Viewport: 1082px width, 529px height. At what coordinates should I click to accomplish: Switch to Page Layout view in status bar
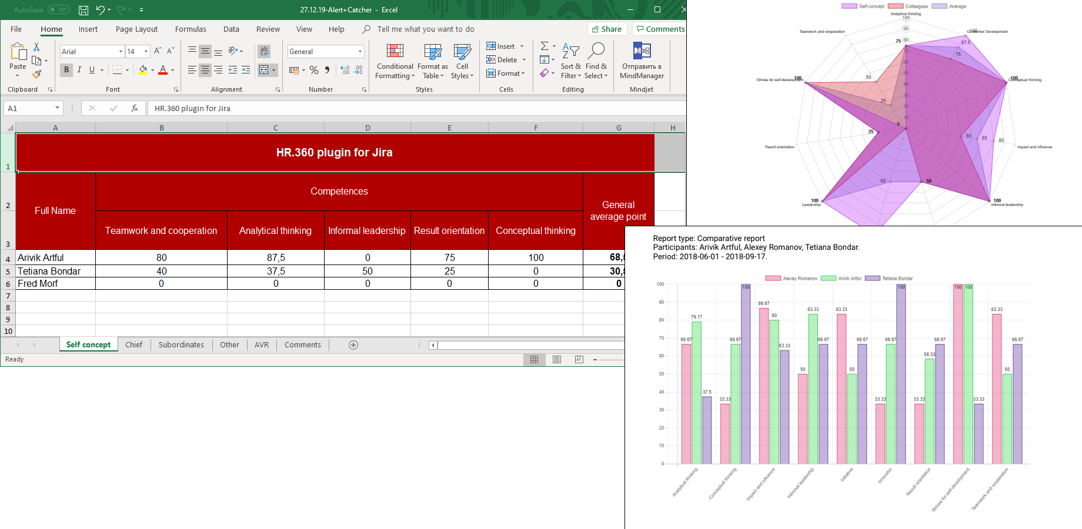click(557, 359)
